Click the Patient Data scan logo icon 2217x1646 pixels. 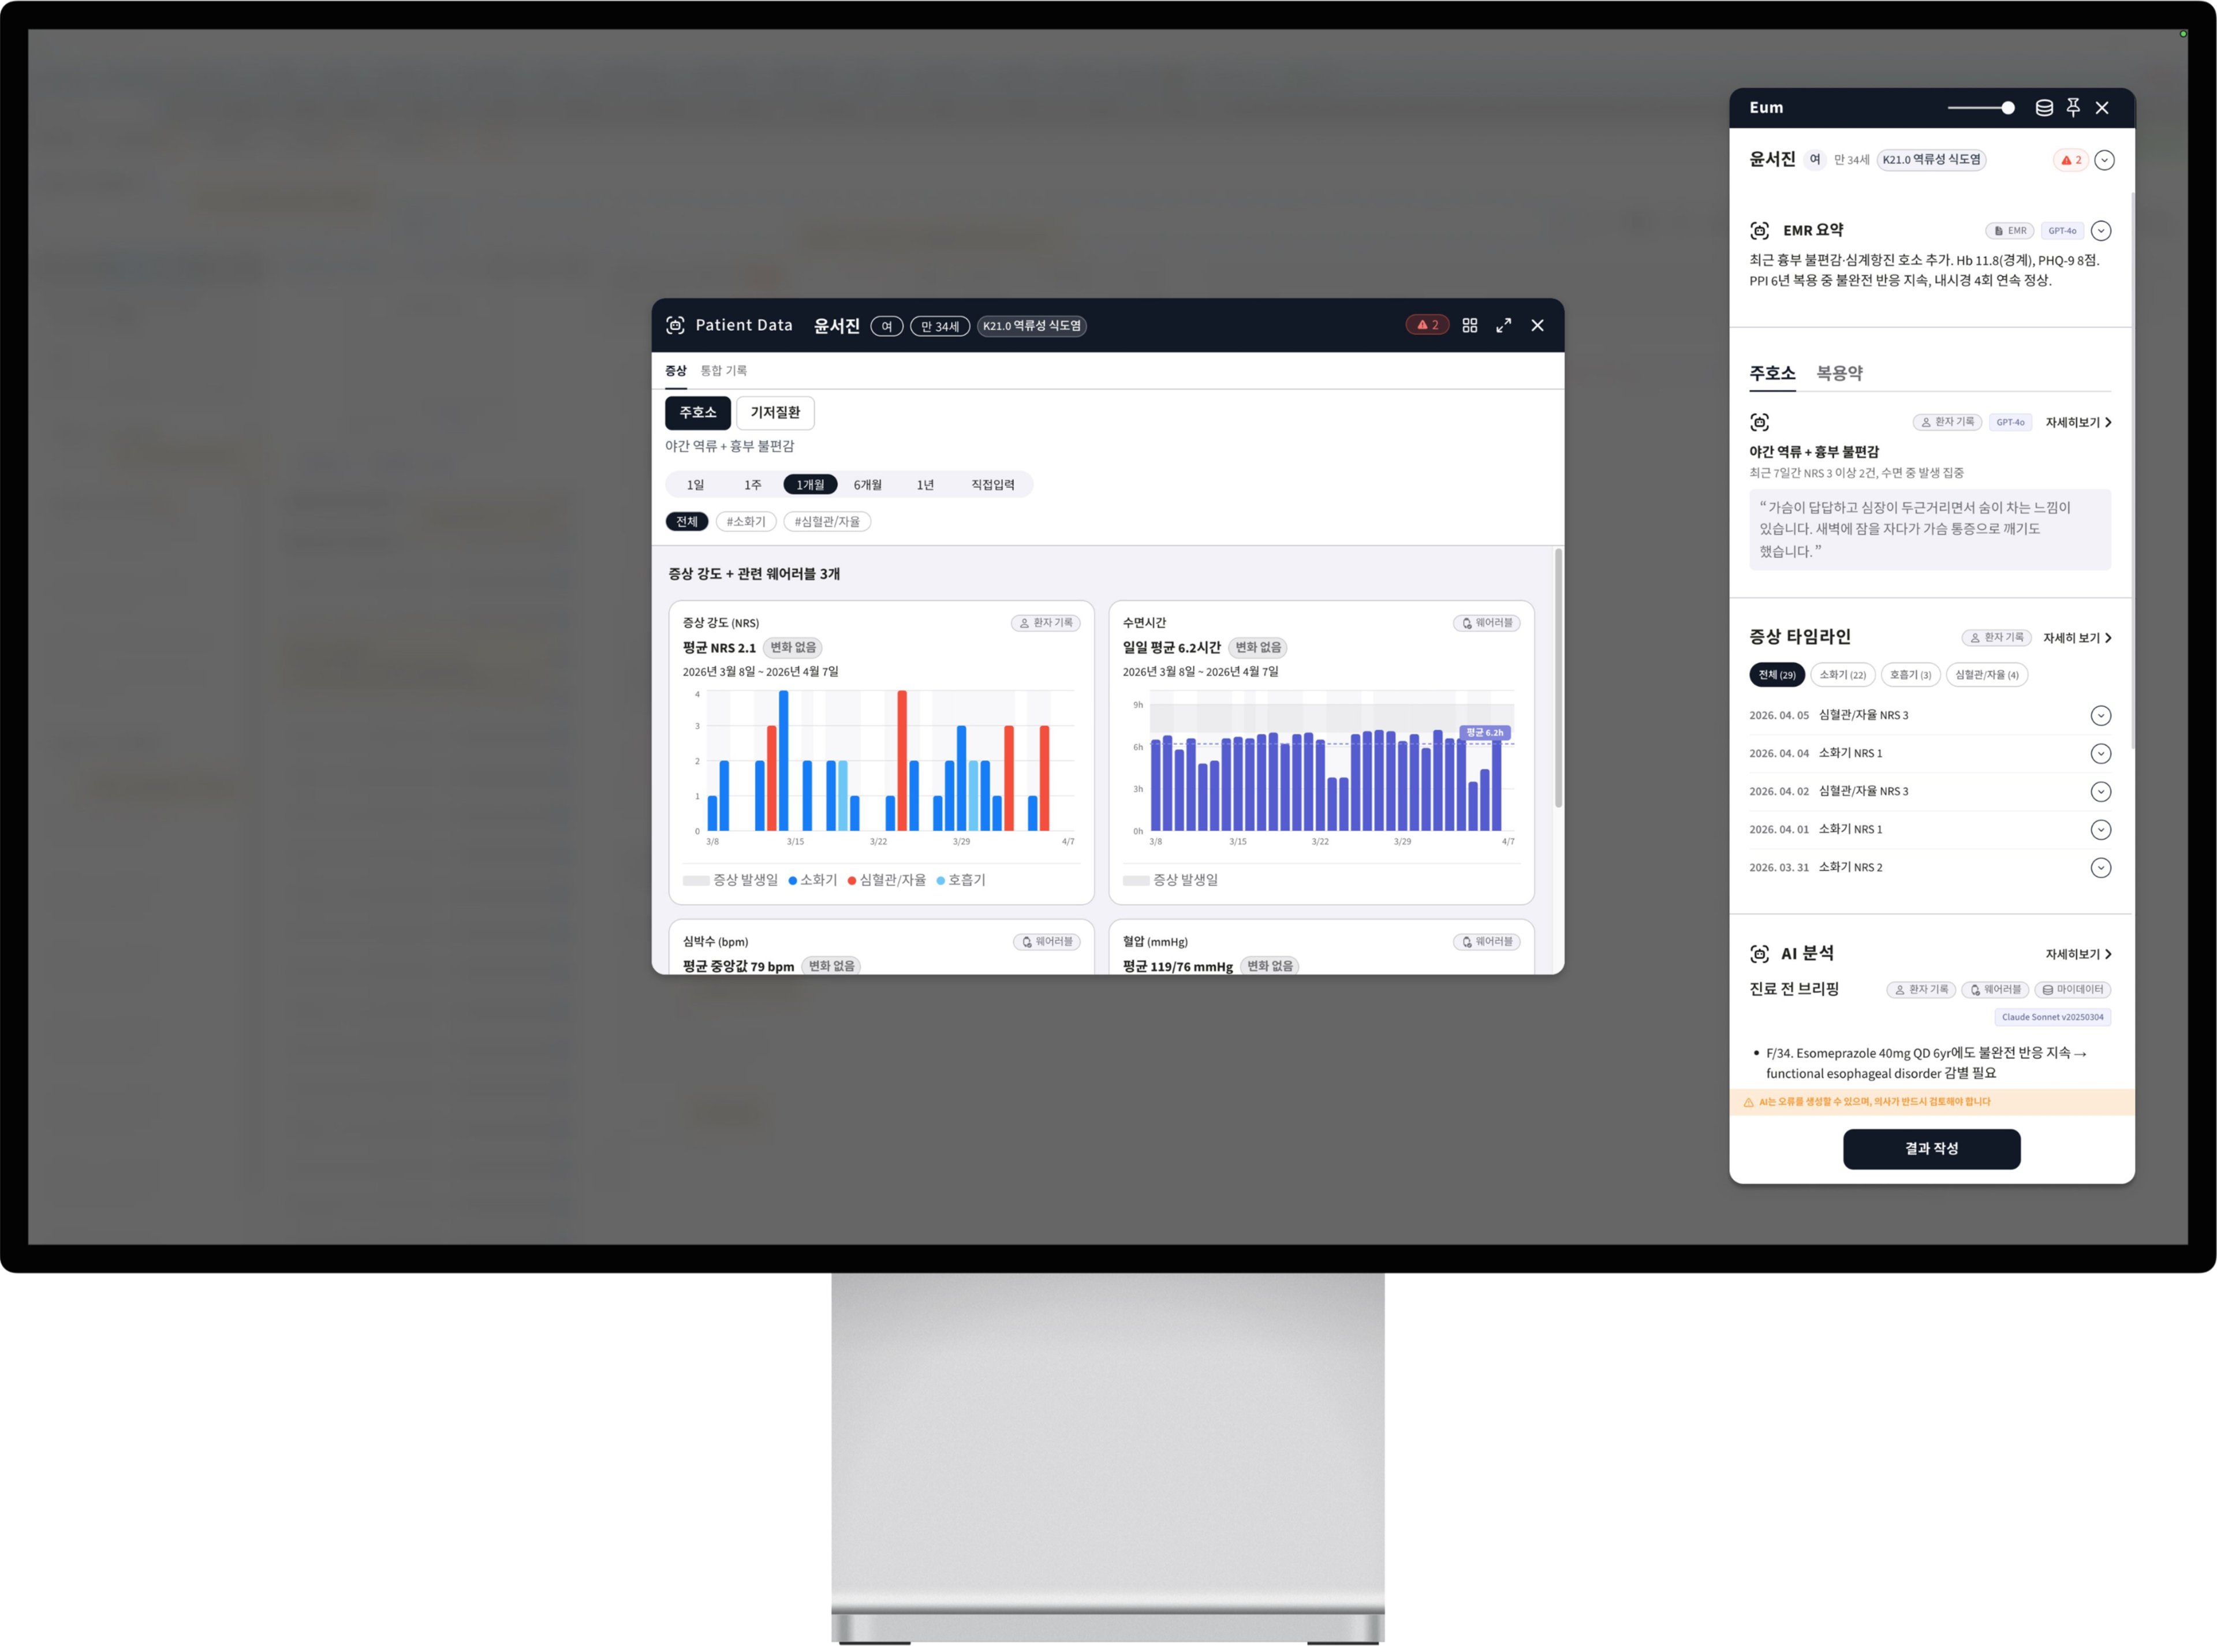coord(675,326)
